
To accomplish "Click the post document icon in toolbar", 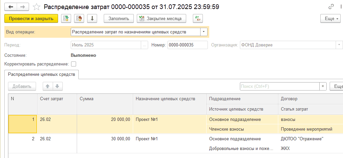I will point(66,18).
